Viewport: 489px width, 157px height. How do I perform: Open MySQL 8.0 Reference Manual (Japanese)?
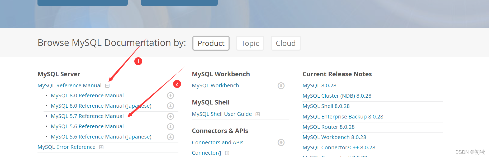pyautogui.click(x=101, y=106)
